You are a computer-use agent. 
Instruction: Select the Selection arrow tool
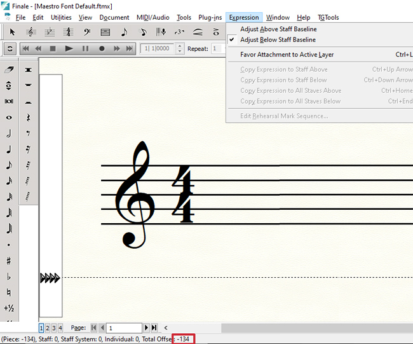[12, 32]
